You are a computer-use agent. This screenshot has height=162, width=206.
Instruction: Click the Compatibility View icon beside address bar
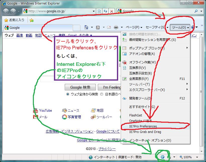click(x=99, y=11)
